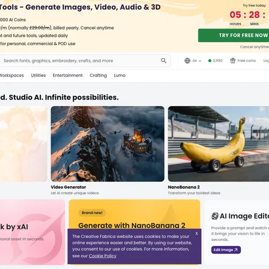269x269 pixels.
Task: Click the countdown hours value 05
Action: tap(235, 15)
